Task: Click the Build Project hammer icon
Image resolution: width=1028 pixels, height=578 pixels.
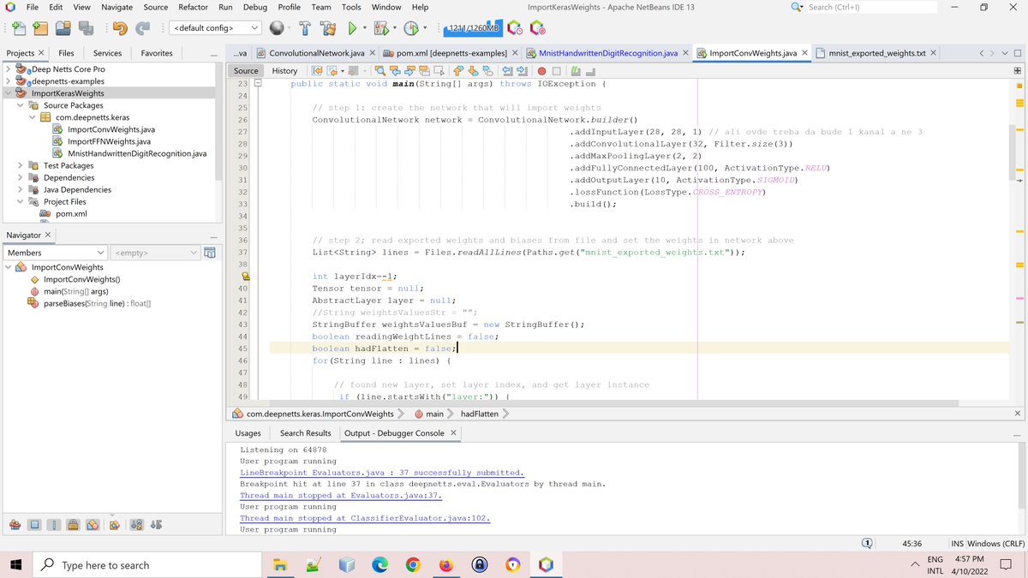Action: coord(306,28)
